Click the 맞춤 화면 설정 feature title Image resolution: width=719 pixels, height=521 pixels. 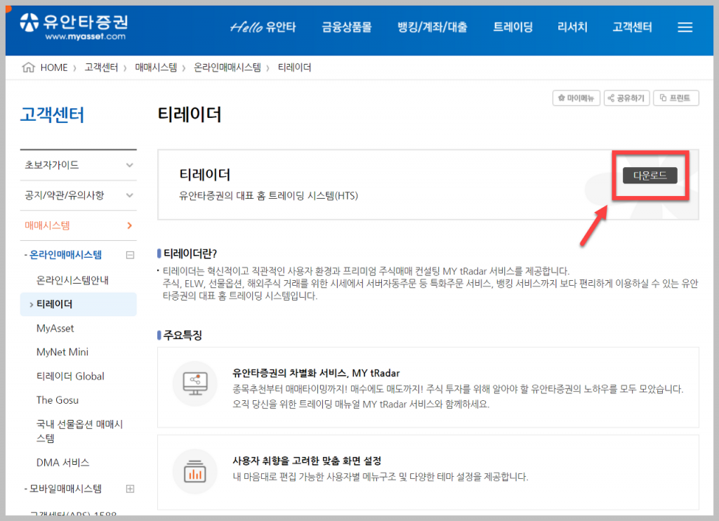[307, 461]
